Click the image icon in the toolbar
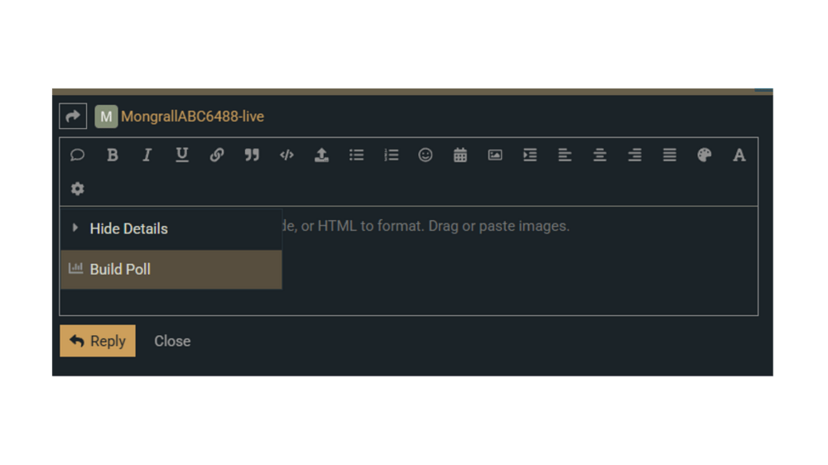This screenshot has width=828, height=465. 495,155
